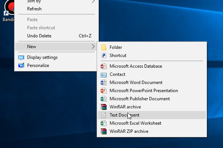Select the Paste shortcut menu entry
223x148 pixels.
pyautogui.click(x=41, y=28)
